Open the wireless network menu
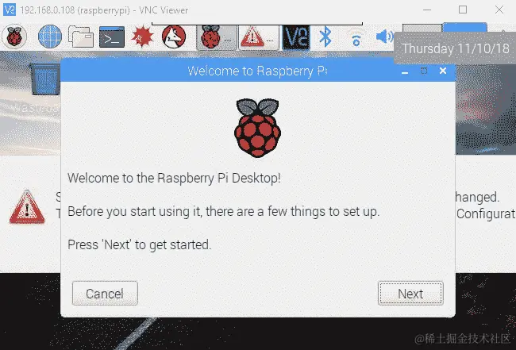 click(356, 37)
